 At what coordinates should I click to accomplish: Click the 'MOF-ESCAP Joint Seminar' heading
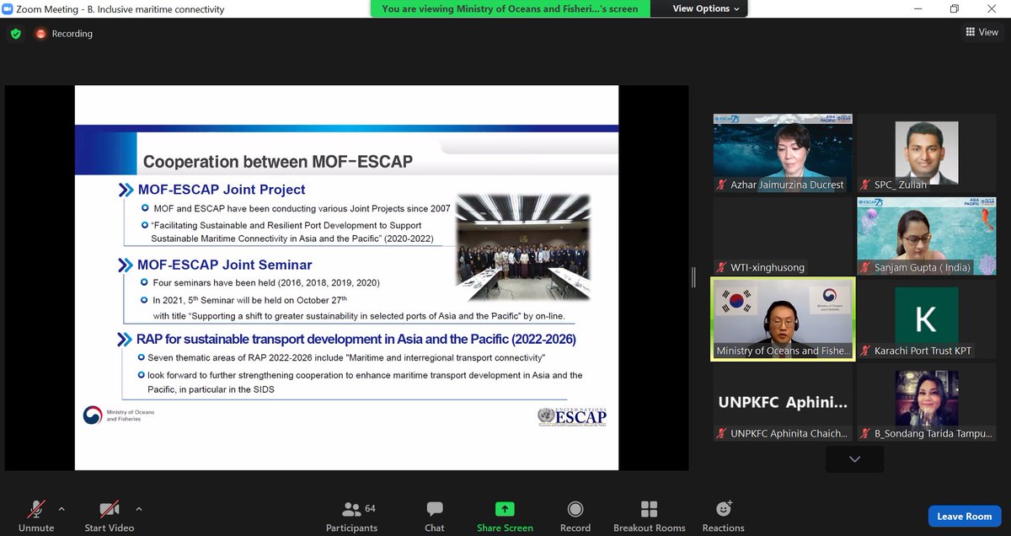coord(225,265)
